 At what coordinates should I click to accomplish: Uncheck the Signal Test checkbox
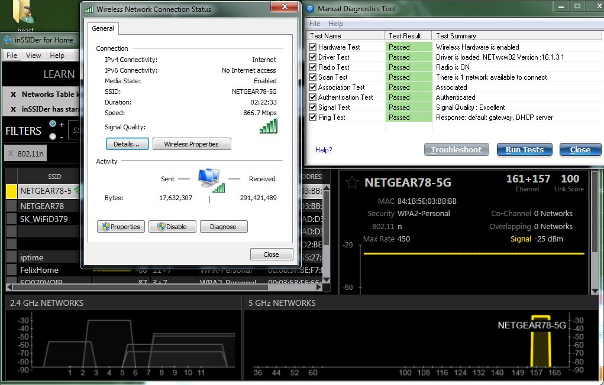tap(313, 107)
